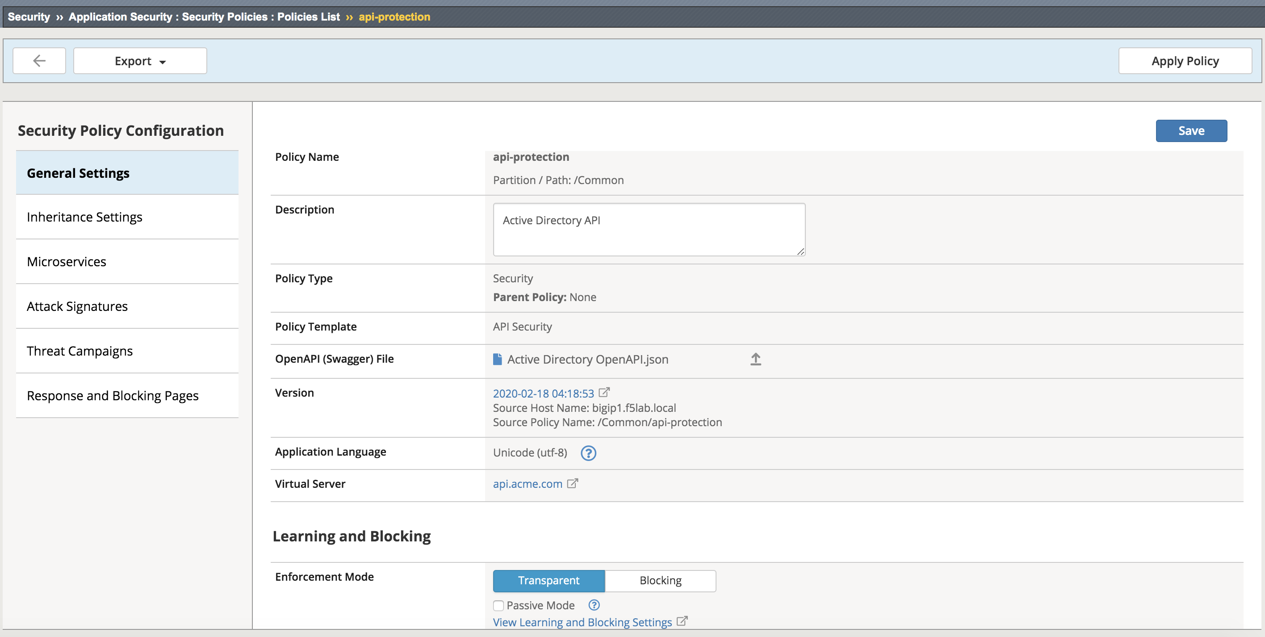Open Microservices section

(127, 262)
